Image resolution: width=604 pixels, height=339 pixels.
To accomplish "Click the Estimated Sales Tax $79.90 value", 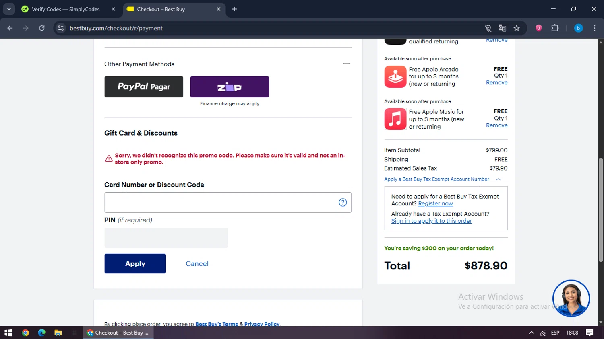I will 499,168.
